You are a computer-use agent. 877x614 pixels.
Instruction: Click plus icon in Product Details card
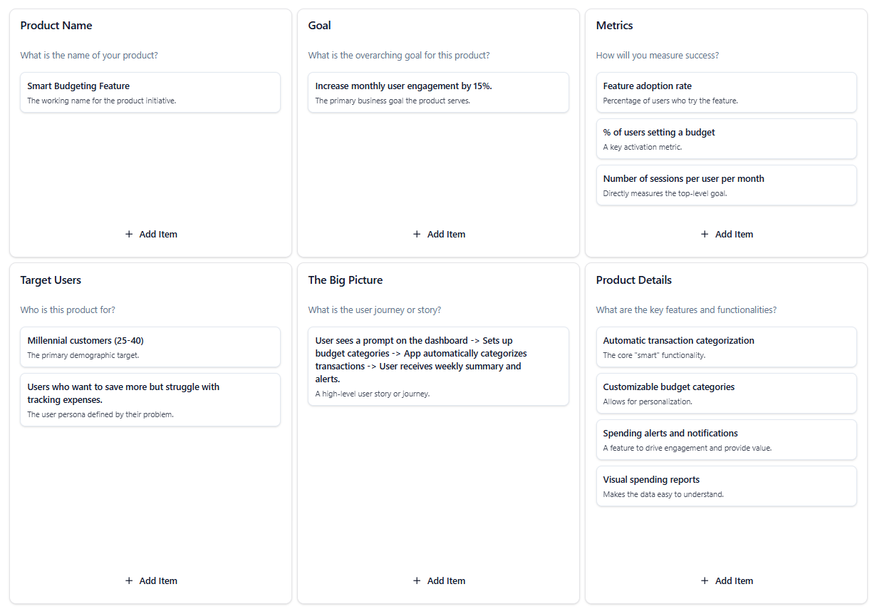705,580
